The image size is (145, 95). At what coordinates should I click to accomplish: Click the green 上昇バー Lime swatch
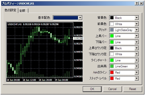112,36
